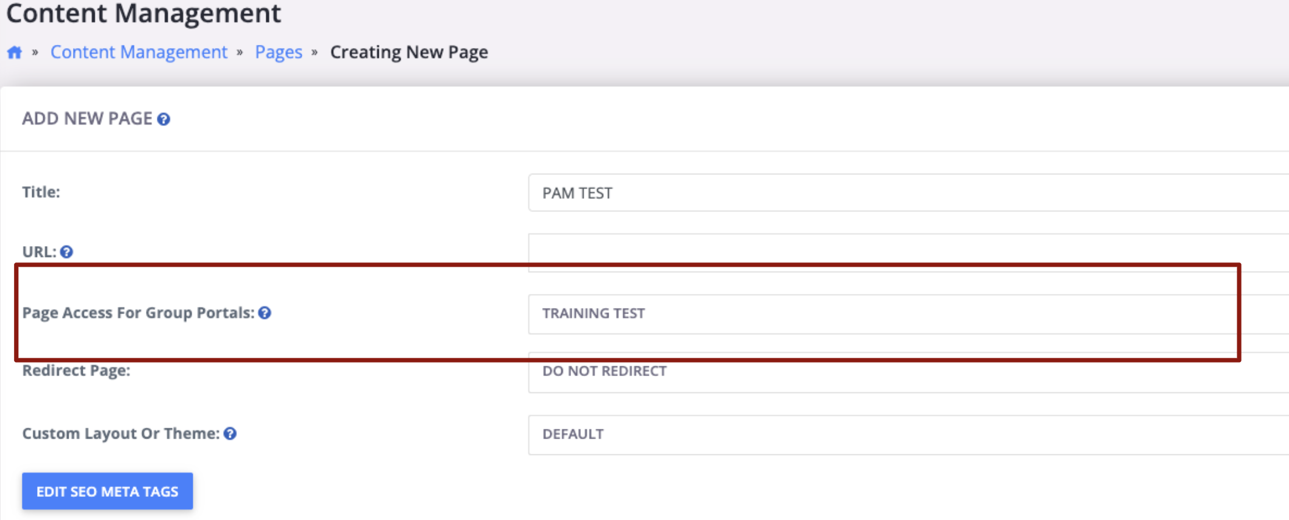Click the Redirect Page: label

pos(76,371)
